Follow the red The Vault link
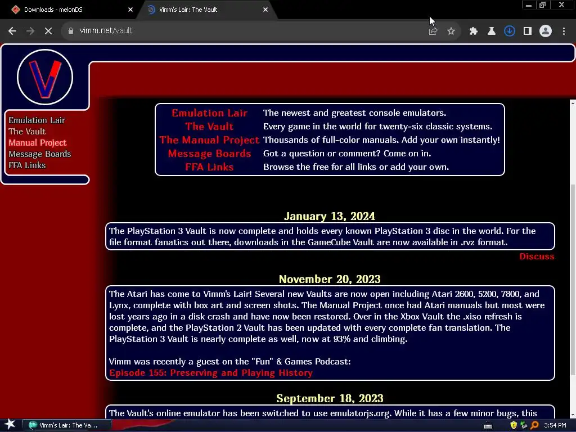Image resolution: width=576 pixels, height=432 pixels. tap(209, 127)
